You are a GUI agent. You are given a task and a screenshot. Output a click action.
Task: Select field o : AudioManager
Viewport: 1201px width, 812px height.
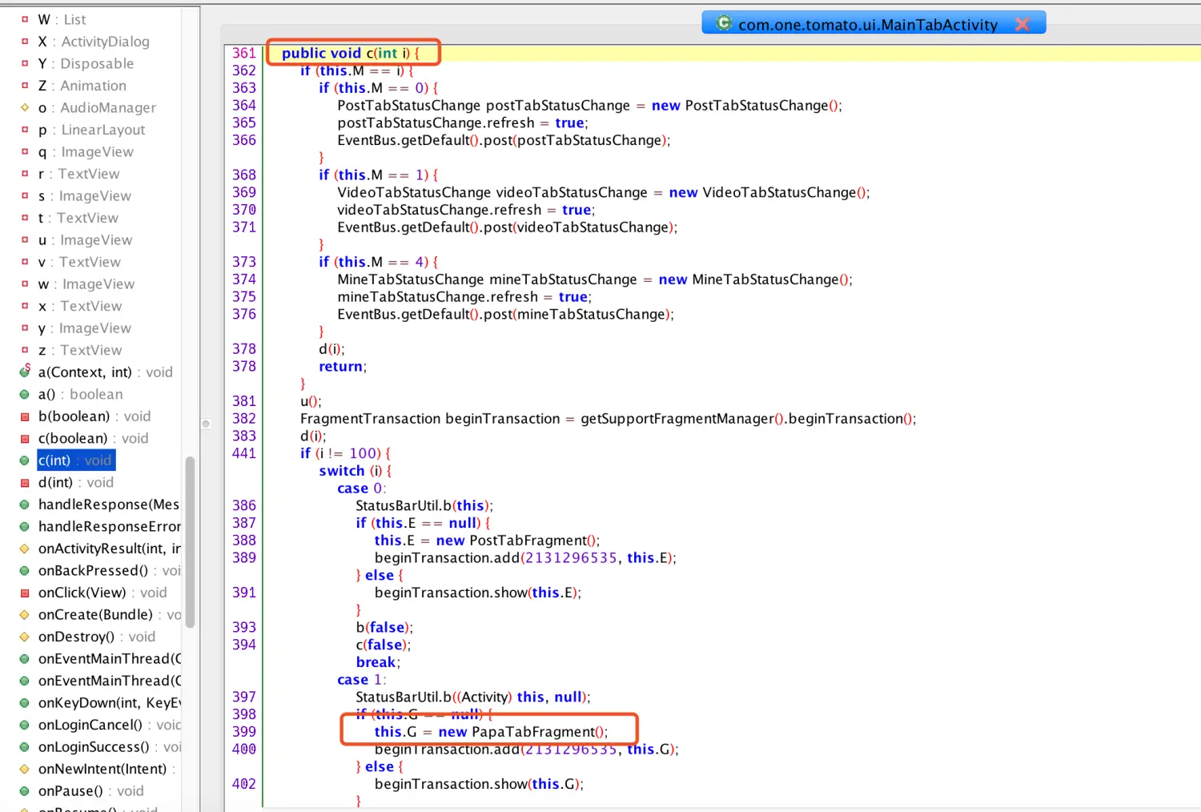97,107
